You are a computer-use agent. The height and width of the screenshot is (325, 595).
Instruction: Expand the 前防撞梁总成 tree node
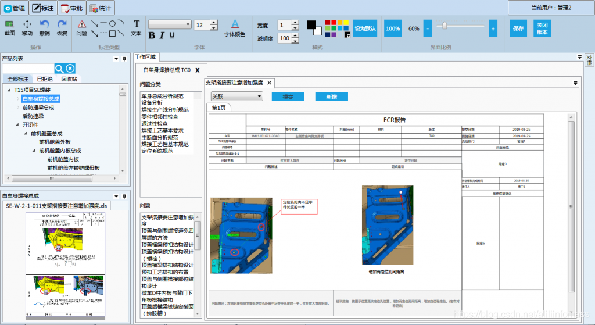(18, 108)
